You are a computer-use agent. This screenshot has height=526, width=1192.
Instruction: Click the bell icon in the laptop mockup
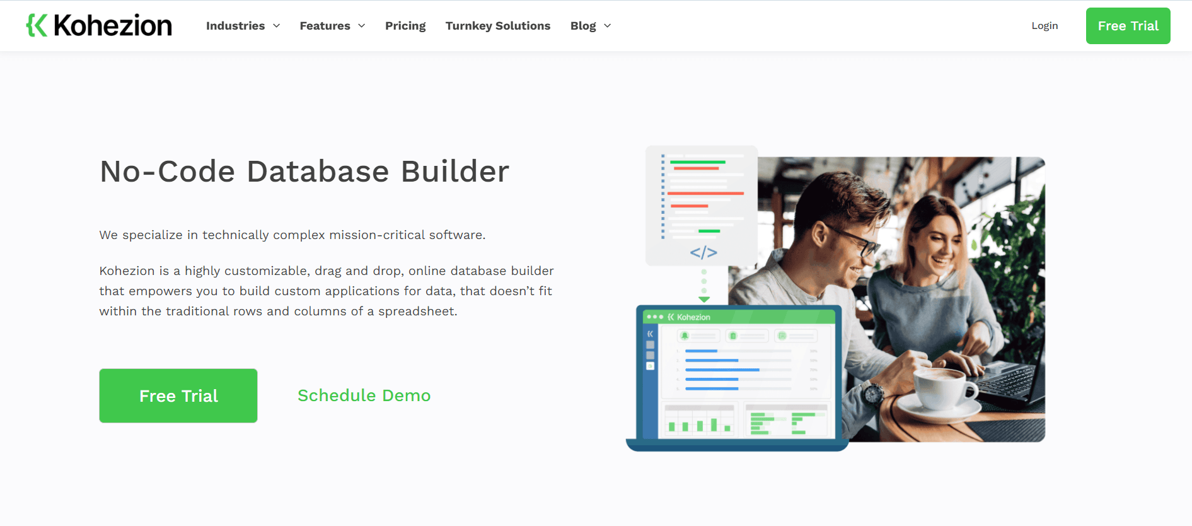click(x=685, y=336)
